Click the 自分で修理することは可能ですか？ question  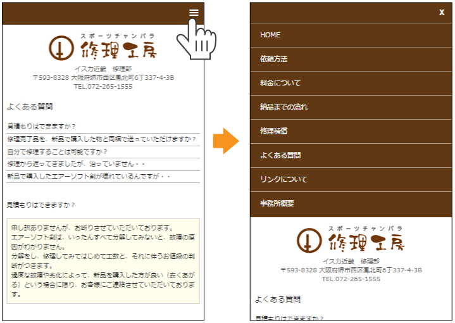tap(57, 151)
